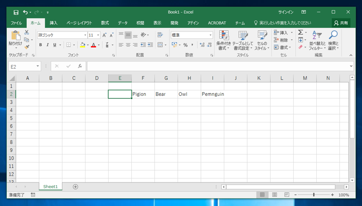This screenshot has height=206, width=362.
Task: Switch to the ページ レイアウト tab
Action: [x=79, y=23]
